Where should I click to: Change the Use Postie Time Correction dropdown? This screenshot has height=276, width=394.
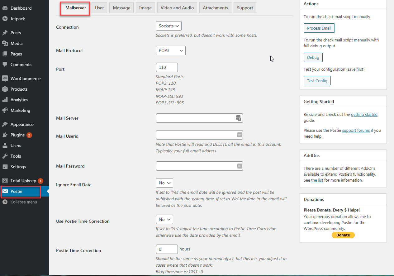[x=164, y=219]
